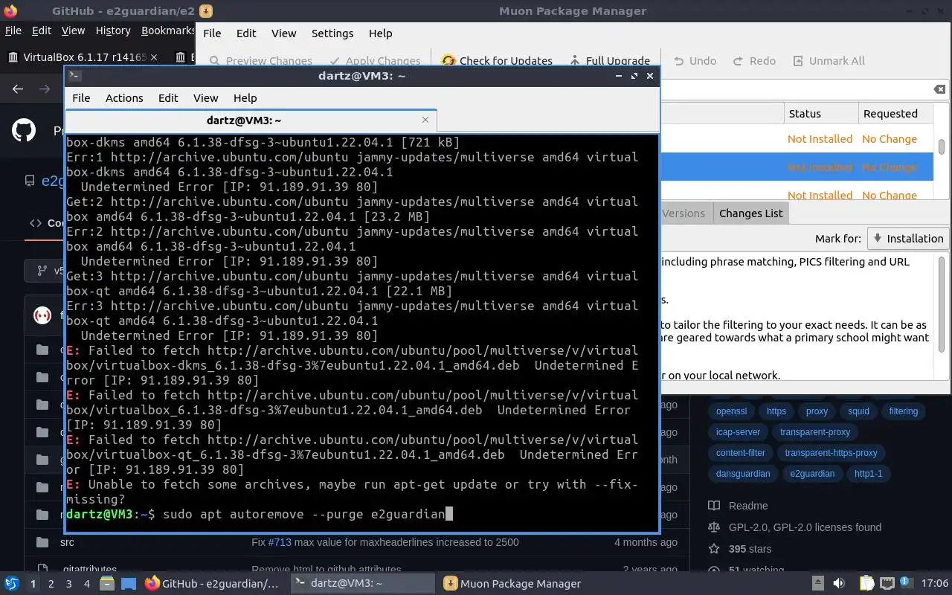The image size is (952, 595).
Task: Click the icap-server topic tag
Action: (738, 432)
